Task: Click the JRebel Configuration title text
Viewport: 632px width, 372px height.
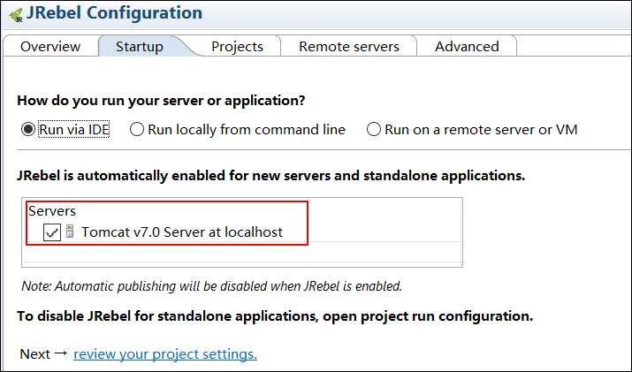Action: pos(114,13)
